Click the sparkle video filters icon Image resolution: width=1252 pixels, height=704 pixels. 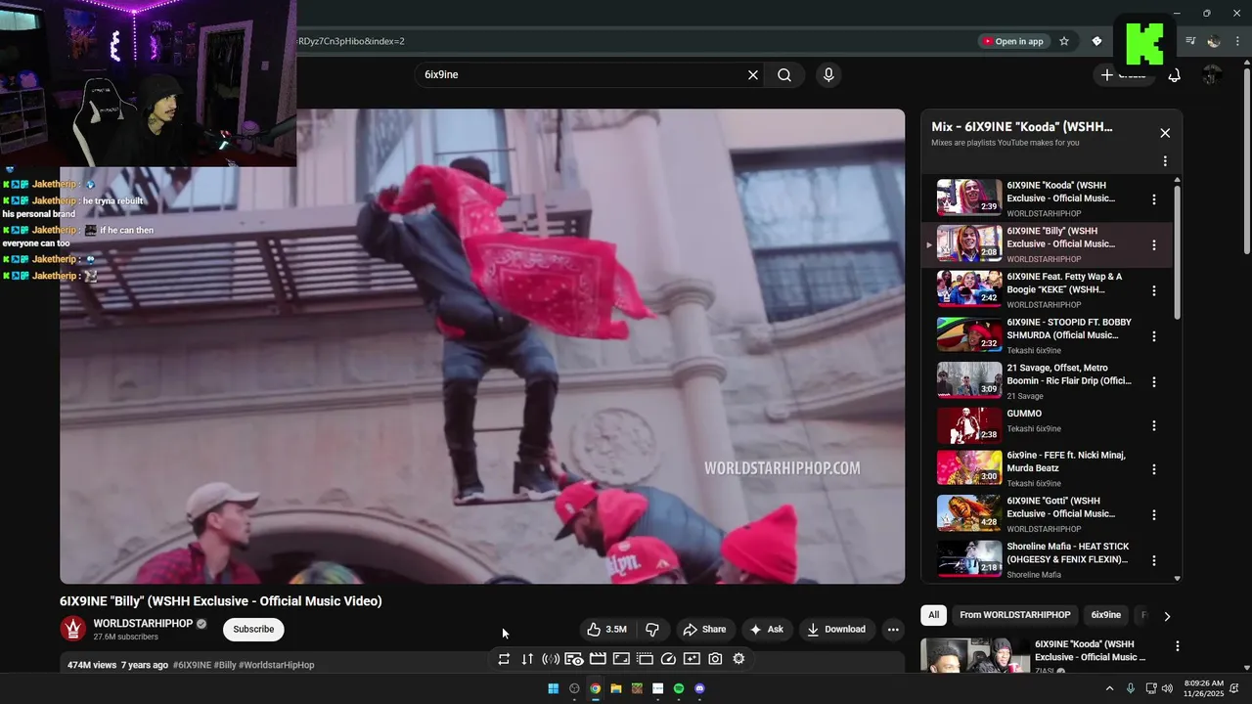[x=692, y=659]
